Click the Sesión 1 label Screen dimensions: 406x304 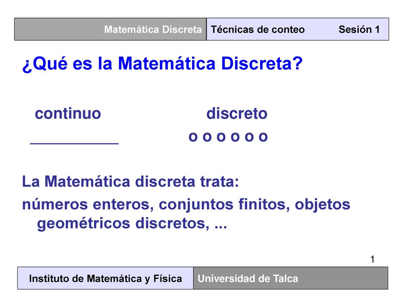(359, 29)
